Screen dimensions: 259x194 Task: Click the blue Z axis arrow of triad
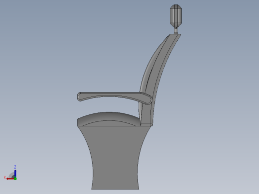coord(15,174)
